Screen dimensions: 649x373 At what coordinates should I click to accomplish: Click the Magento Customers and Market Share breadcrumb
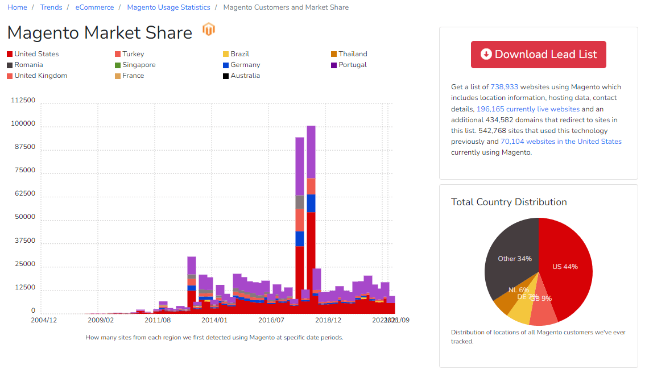(286, 7)
